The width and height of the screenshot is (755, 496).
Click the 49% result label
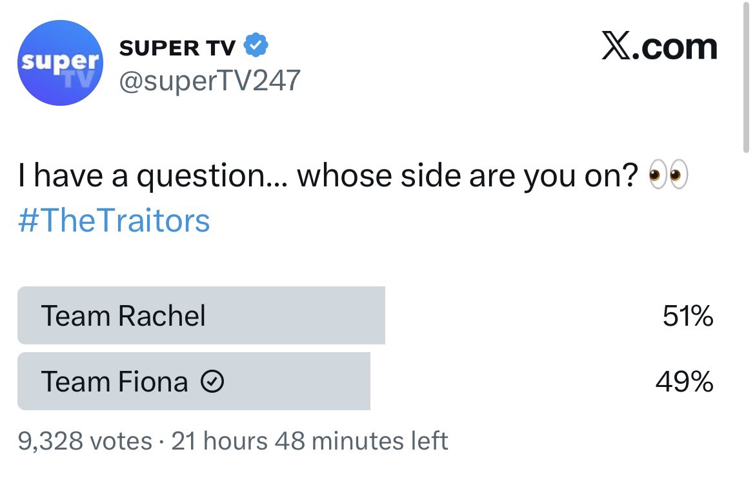click(684, 382)
